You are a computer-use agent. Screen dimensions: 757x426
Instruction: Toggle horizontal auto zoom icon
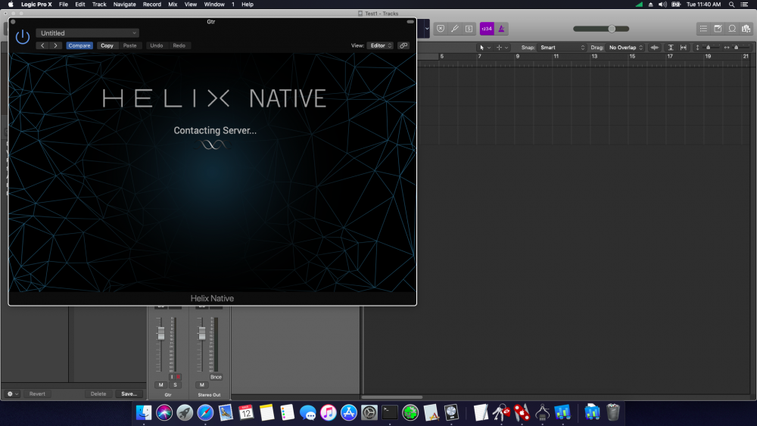683,47
